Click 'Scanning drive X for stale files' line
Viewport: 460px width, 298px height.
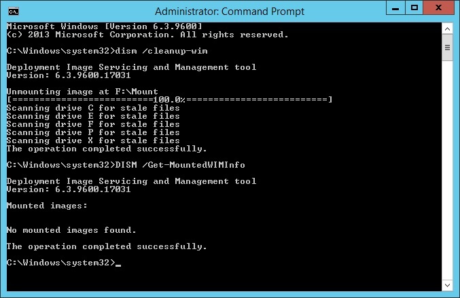(93, 141)
